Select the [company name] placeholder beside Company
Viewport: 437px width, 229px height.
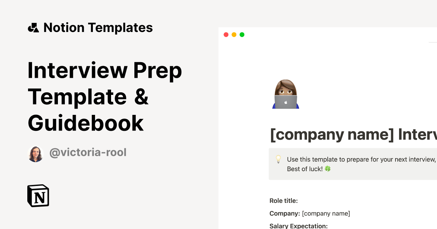tap(326, 213)
